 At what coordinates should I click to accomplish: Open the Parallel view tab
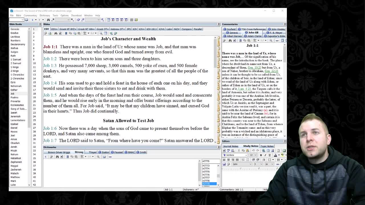point(198,29)
